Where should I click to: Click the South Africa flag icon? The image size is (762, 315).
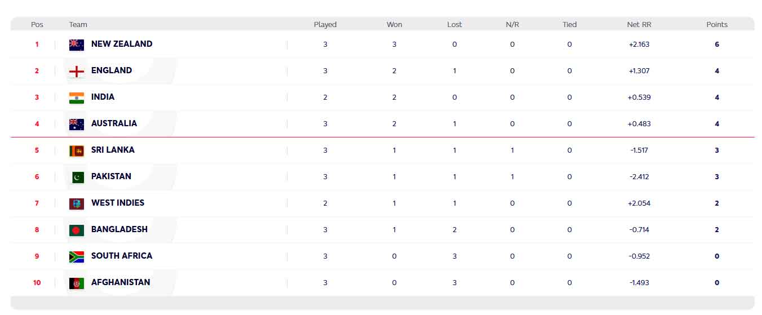point(77,256)
